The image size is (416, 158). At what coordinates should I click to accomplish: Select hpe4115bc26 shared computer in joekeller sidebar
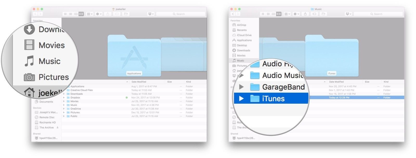[46, 138]
